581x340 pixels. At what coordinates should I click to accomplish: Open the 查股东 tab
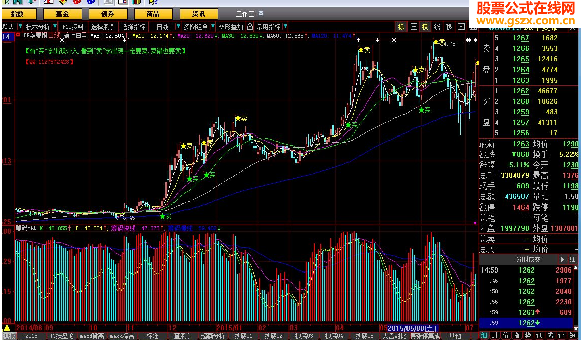pos(183,336)
